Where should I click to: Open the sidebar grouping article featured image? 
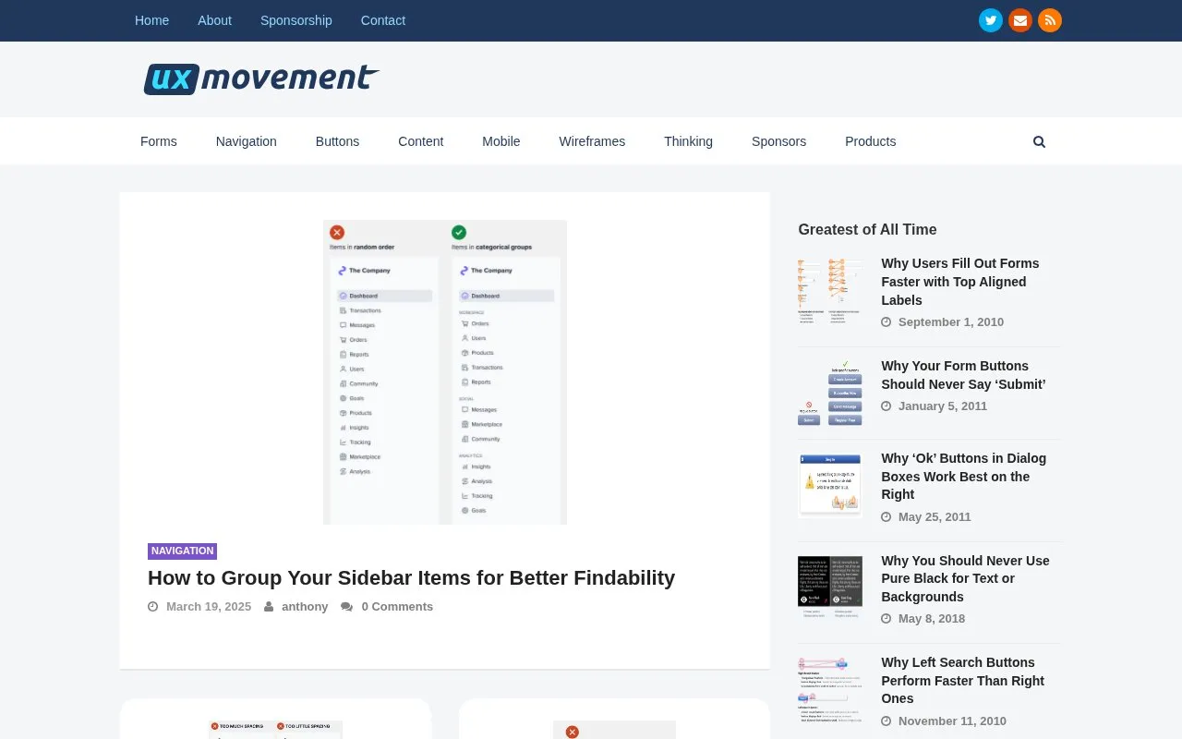445,372
